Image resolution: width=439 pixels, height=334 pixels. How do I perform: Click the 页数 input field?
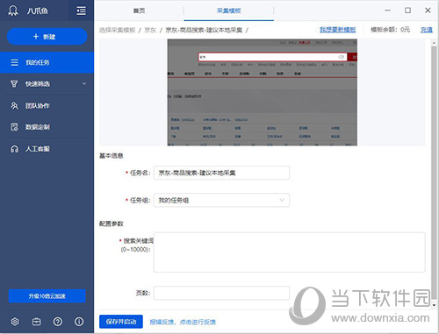[221, 293]
